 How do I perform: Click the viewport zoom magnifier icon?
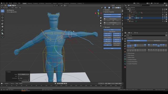point(101,18)
